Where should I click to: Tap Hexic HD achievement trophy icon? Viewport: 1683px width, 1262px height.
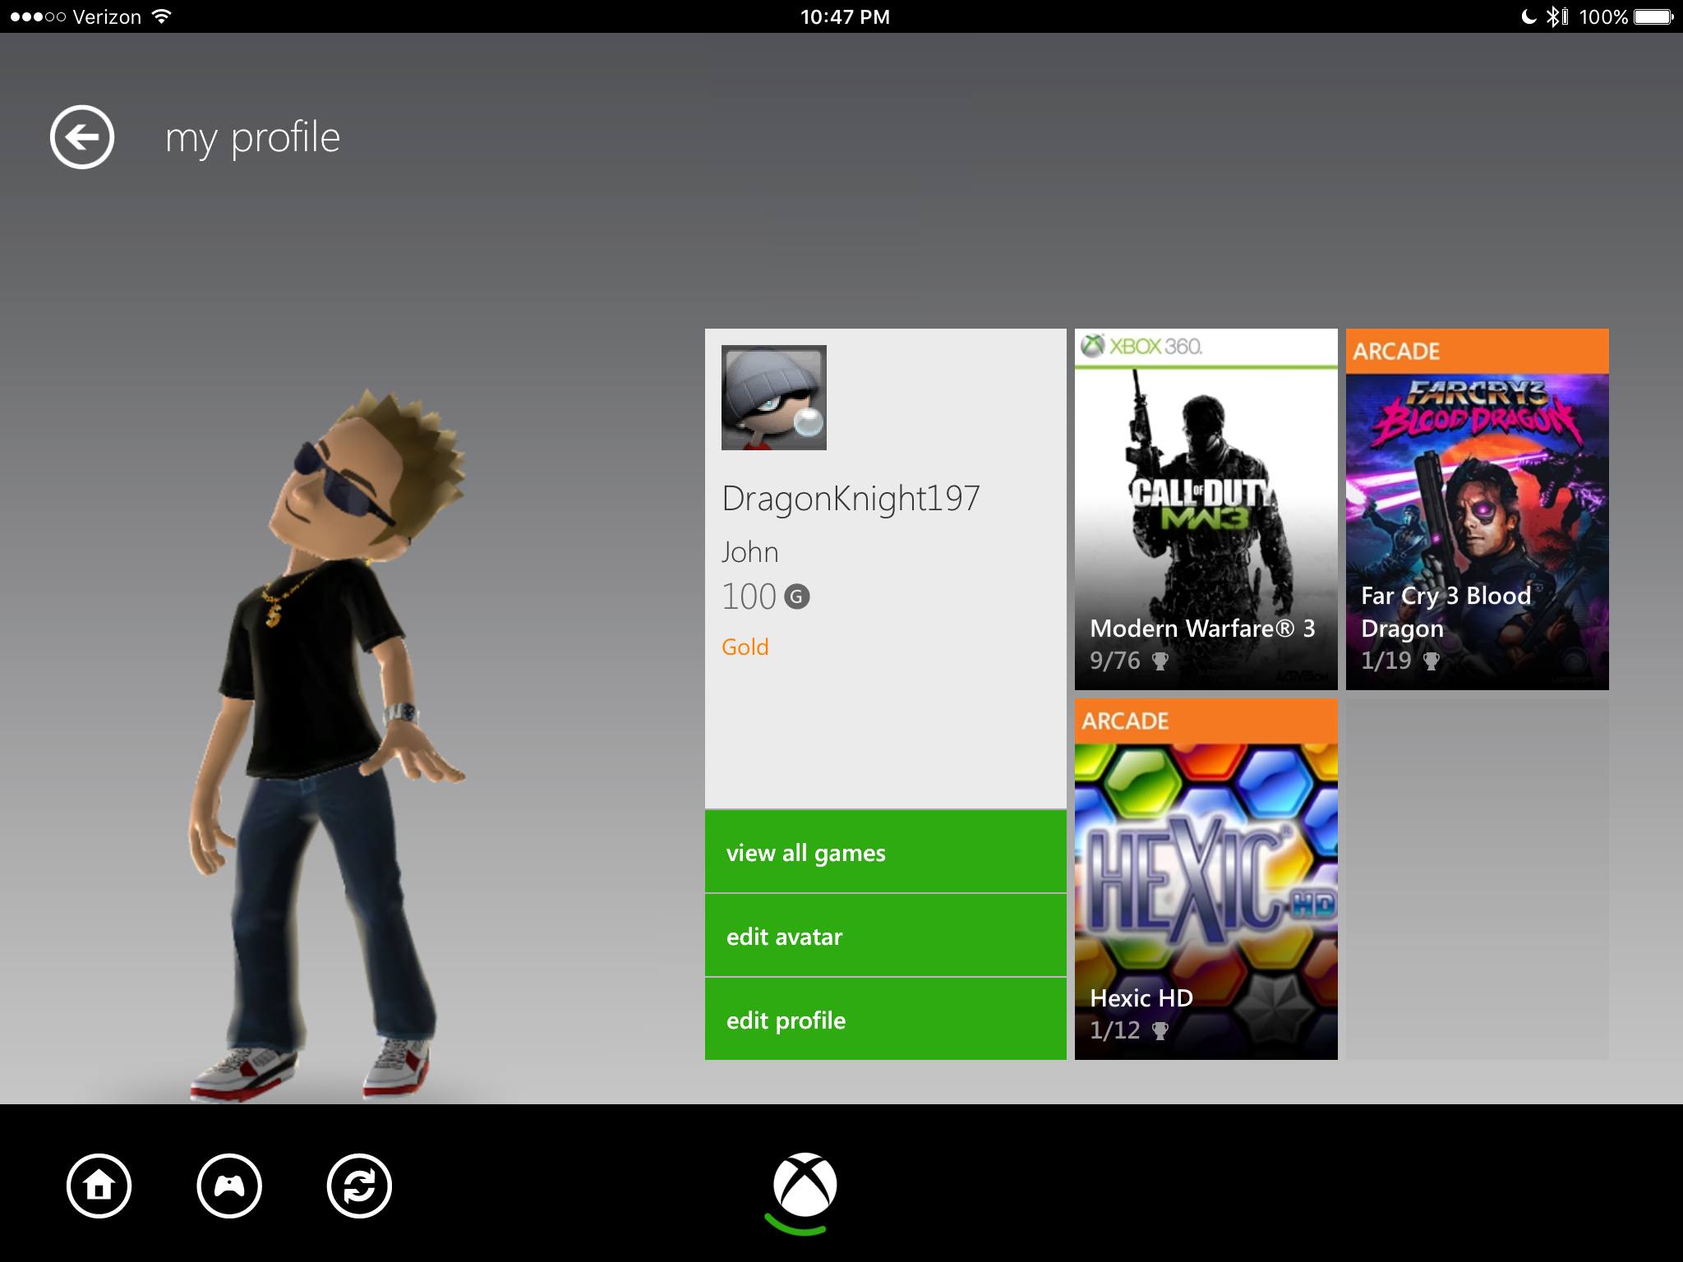point(1160,1030)
